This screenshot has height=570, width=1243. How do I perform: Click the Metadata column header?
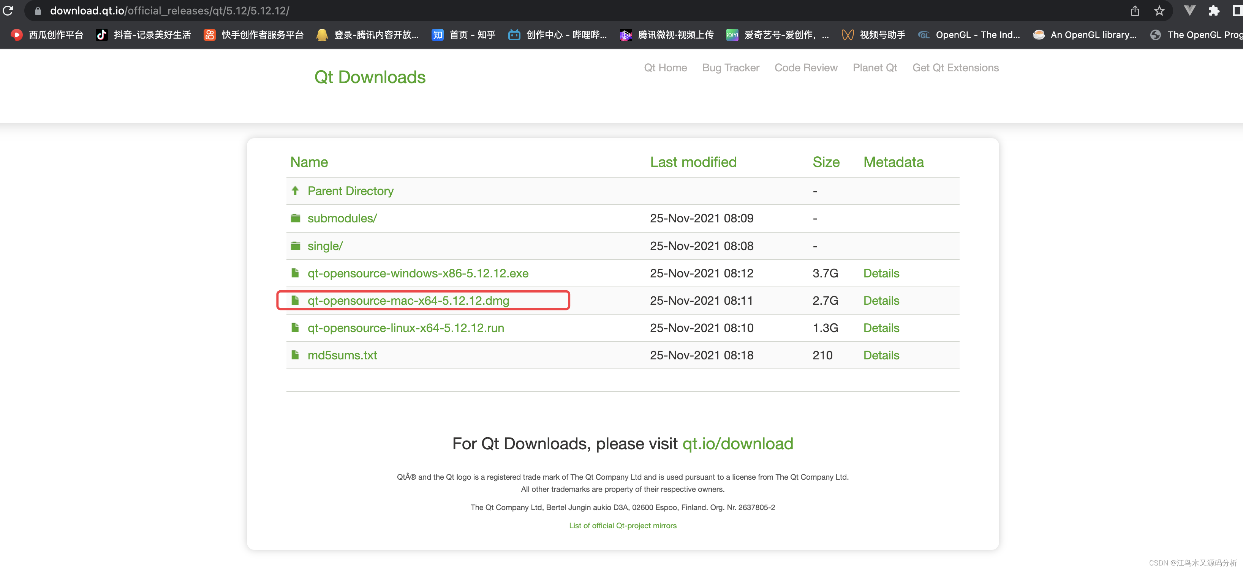(x=893, y=162)
